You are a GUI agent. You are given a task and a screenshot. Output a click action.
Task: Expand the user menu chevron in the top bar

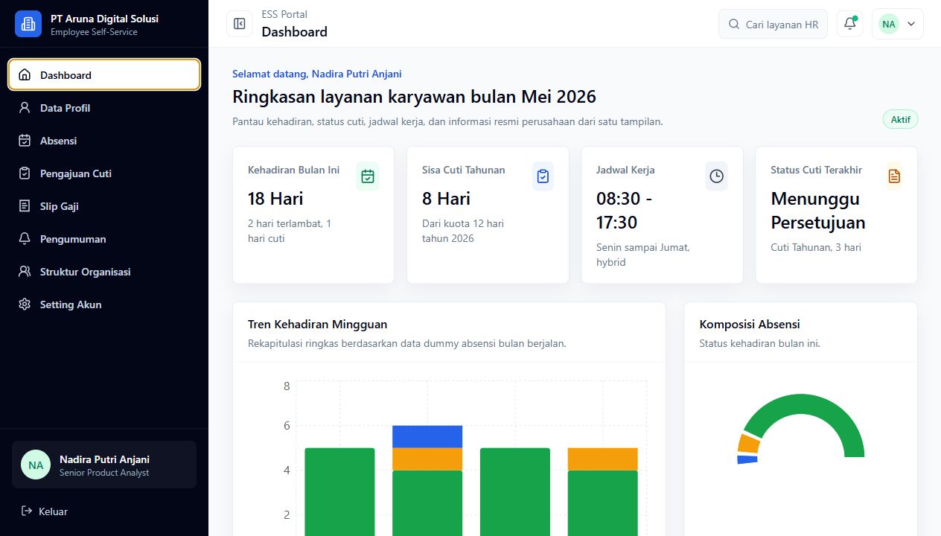click(911, 25)
